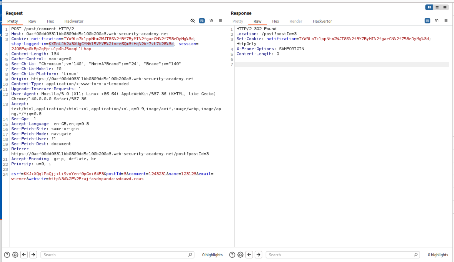Show non-printable \n characters in Response
The width and height of the screenshot is (454, 262).
pos(437,21)
